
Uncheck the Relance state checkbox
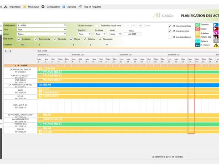point(85,39)
